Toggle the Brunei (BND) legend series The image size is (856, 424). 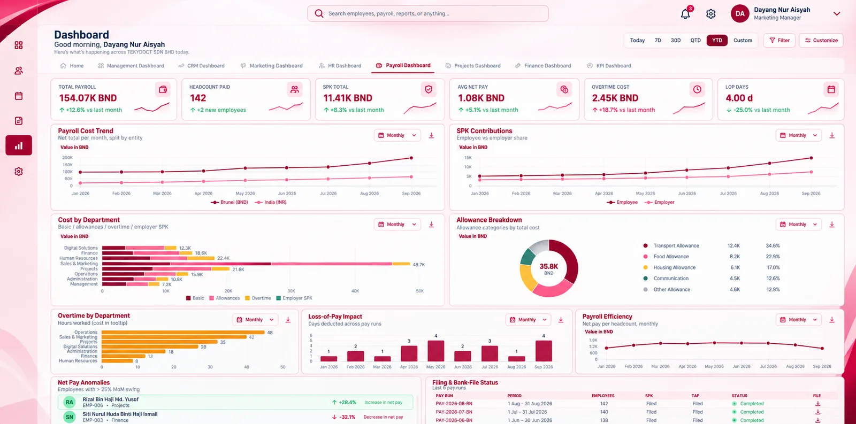coord(230,202)
